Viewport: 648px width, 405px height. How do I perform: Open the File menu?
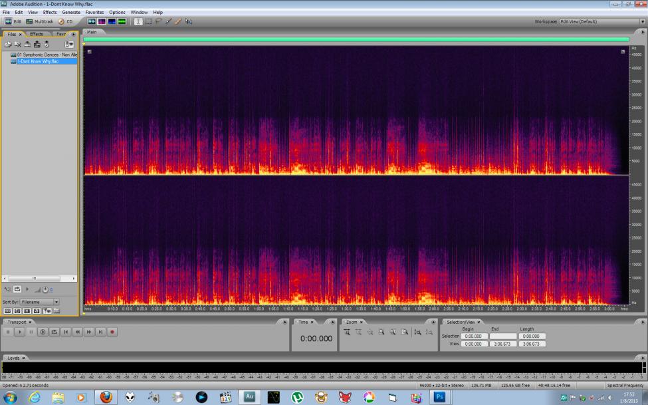pos(6,12)
